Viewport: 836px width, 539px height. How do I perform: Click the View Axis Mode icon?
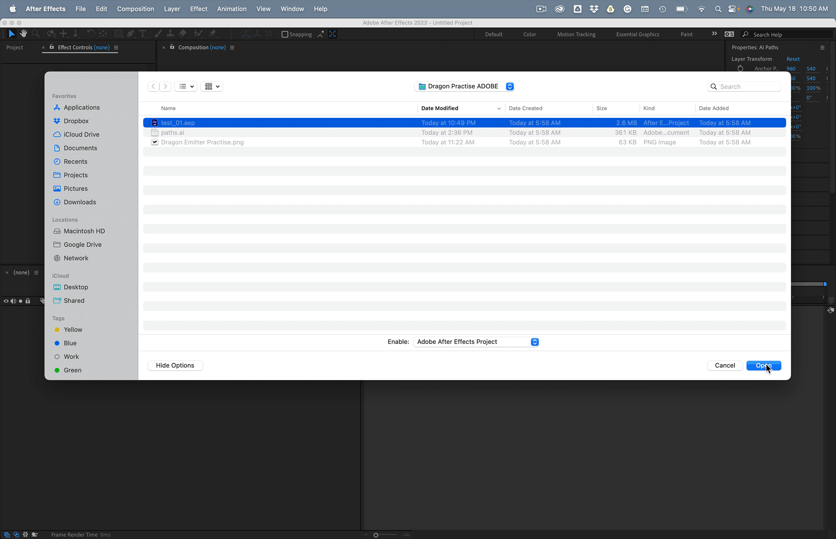pyautogui.click(x=269, y=34)
